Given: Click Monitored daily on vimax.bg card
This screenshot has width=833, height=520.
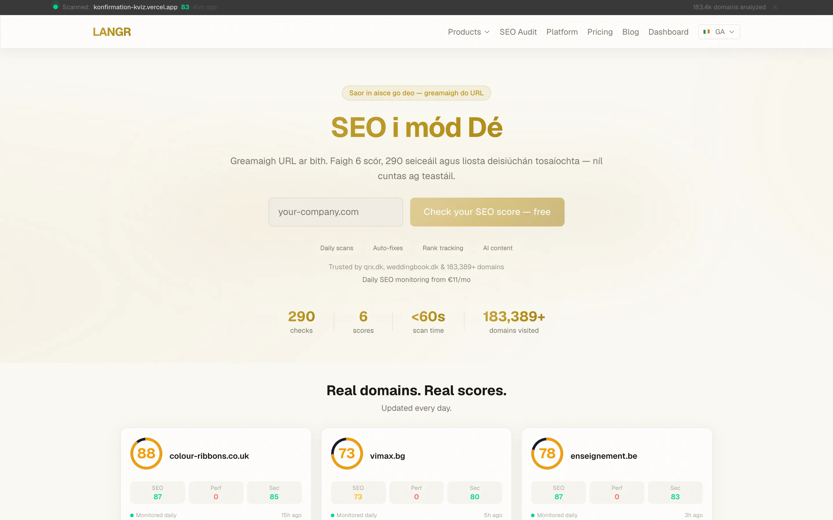Looking at the screenshot, I should 354,515.
